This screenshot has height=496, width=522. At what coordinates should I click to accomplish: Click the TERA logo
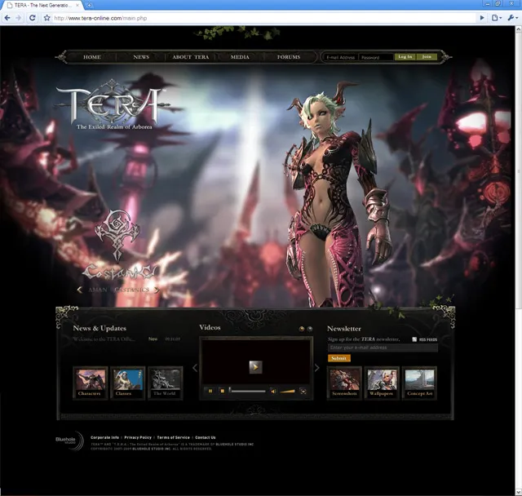113,105
